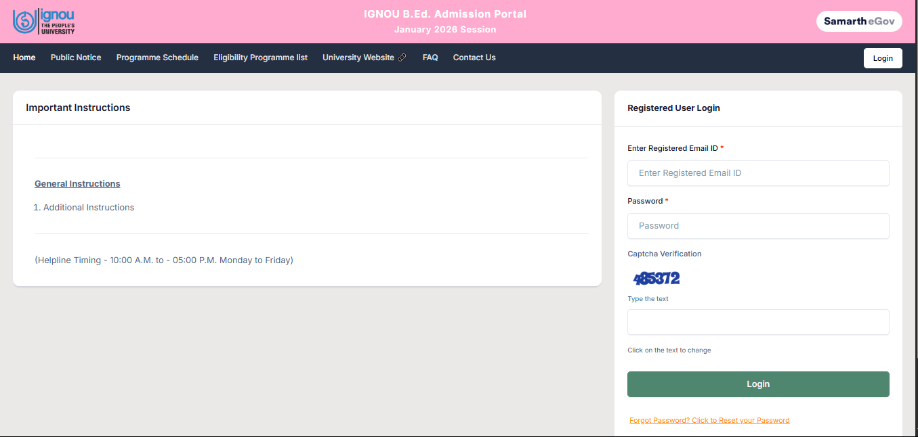This screenshot has width=918, height=437.
Task: Open the Public Notice page
Action: (75, 57)
